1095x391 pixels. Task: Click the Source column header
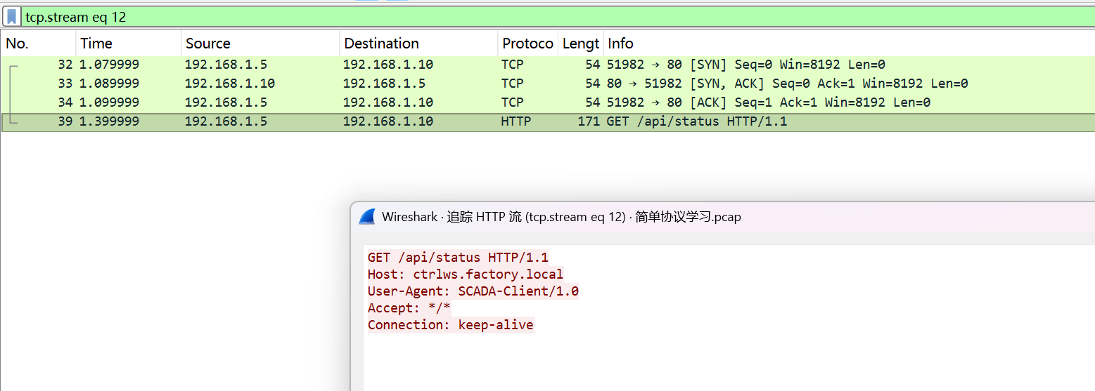tap(207, 44)
